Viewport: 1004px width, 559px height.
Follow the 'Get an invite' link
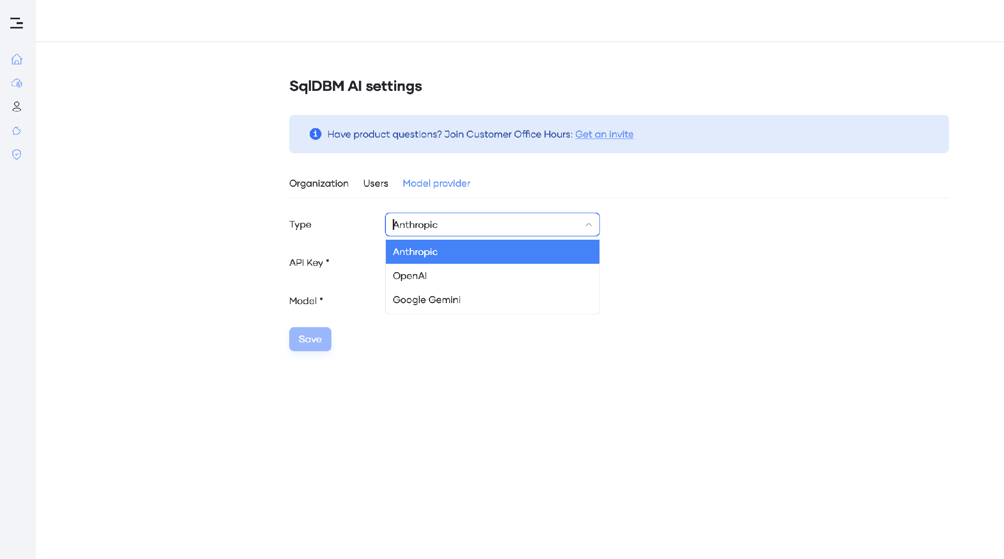[604, 135]
